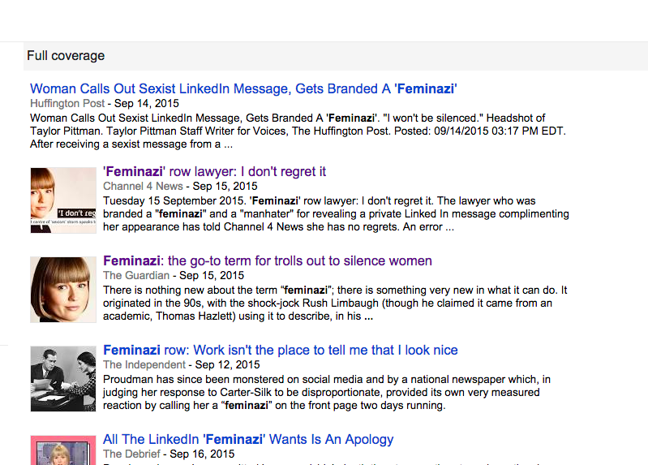Open the Guardian headline about trolls silencing women
This screenshot has width=648, height=465.
pyautogui.click(x=268, y=261)
